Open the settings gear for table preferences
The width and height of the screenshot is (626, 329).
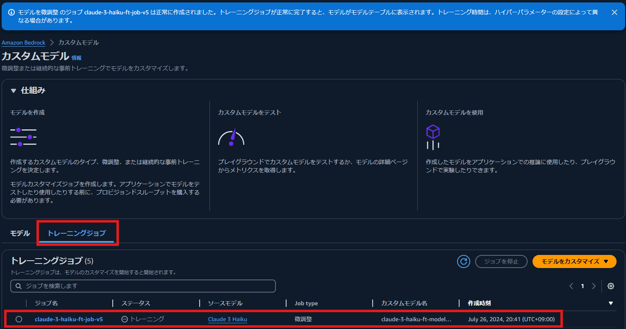click(x=610, y=286)
